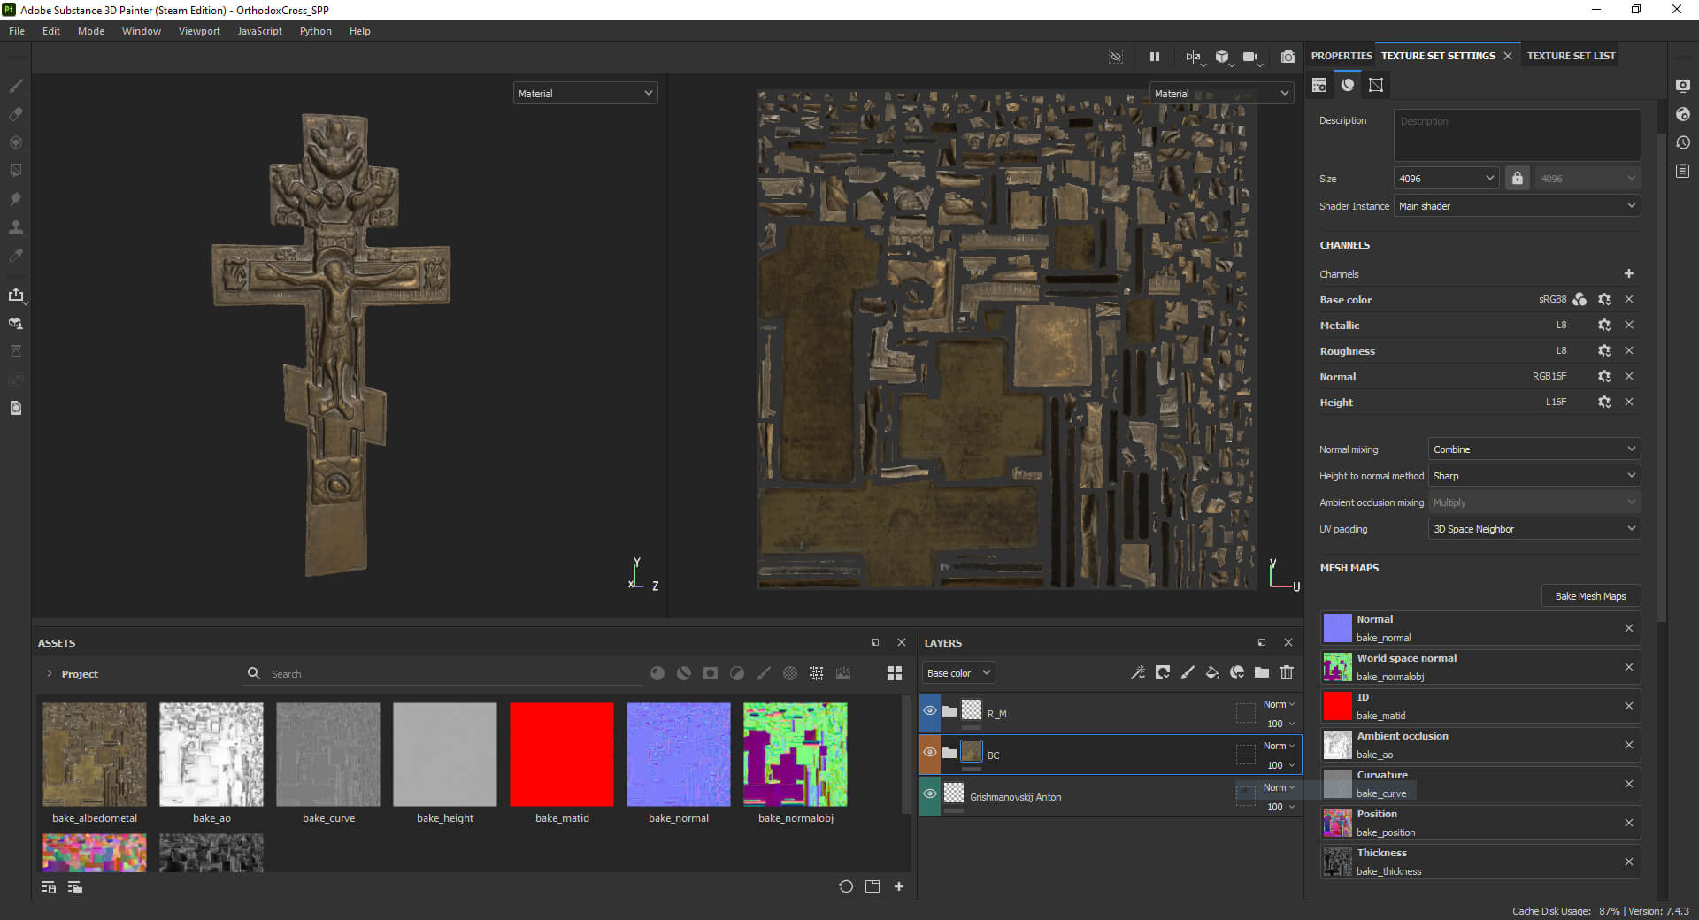The image size is (1699, 920).
Task: Select the Polygon fill tool
Action: [x=16, y=171]
